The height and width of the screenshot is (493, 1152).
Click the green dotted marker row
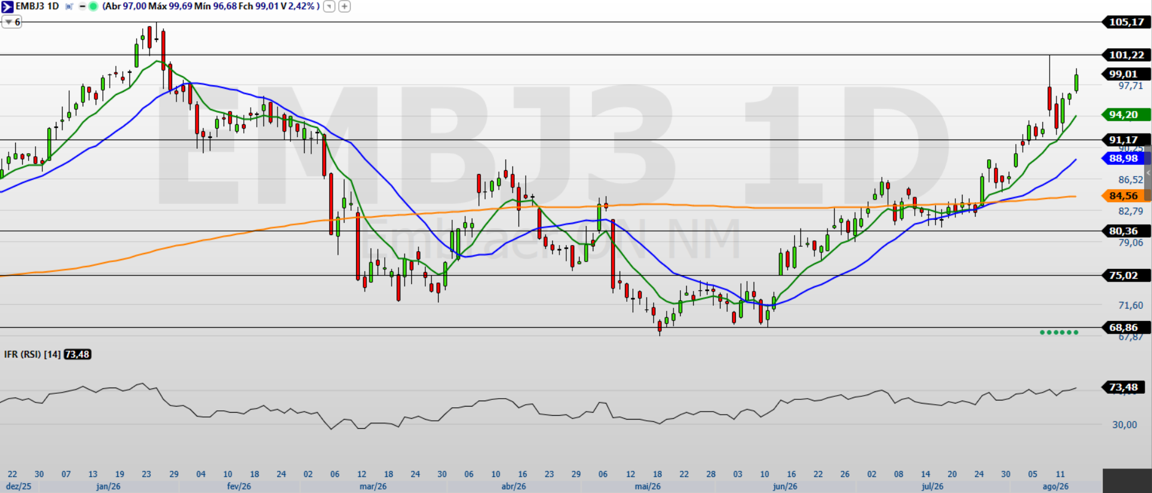click(1059, 333)
